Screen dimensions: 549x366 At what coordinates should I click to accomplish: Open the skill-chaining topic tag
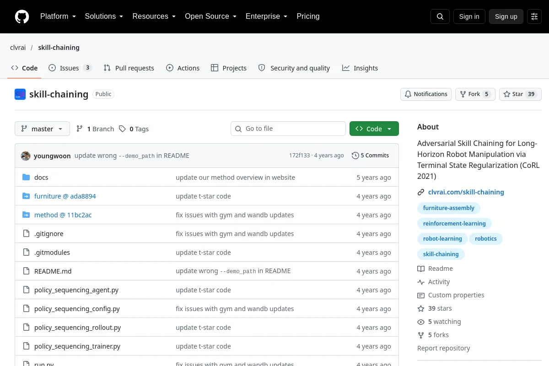(x=441, y=254)
